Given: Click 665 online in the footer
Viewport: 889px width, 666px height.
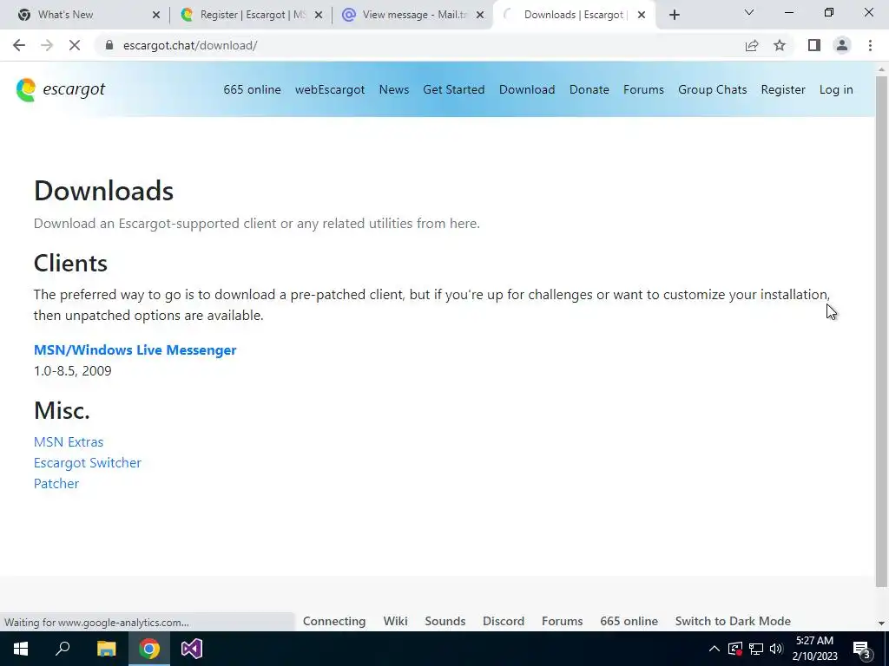Looking at the screenshot, I should 629,621.
